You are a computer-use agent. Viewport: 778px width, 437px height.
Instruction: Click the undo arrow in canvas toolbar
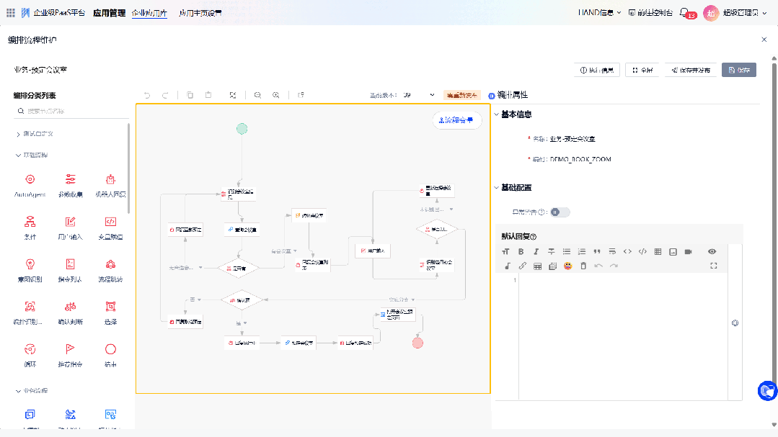147,95
